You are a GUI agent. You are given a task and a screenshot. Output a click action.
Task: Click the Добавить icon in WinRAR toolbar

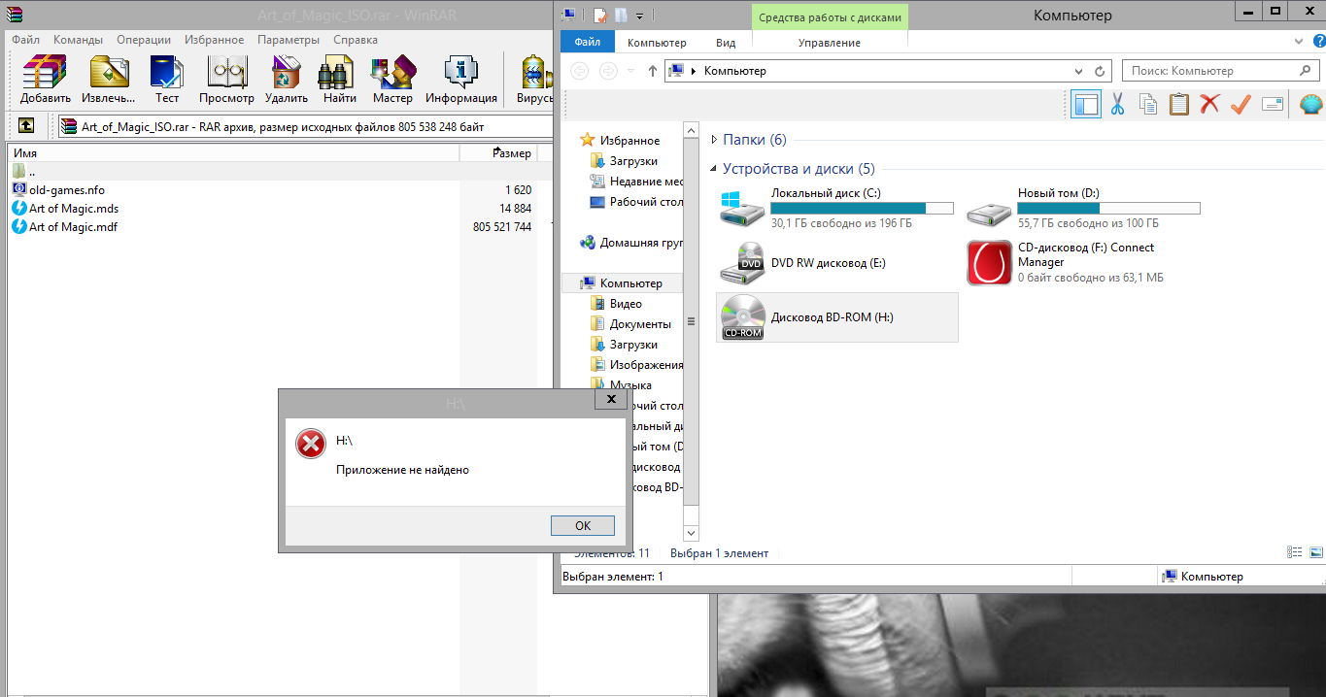click(45, 80)
